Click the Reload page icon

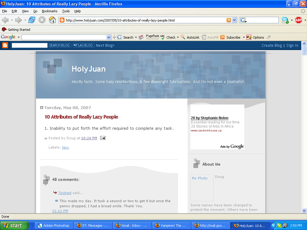click(32, 20)
